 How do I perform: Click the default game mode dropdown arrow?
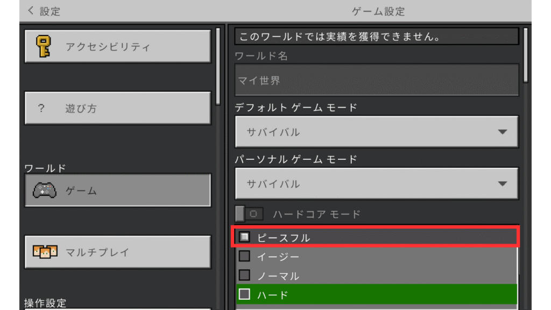503,132
